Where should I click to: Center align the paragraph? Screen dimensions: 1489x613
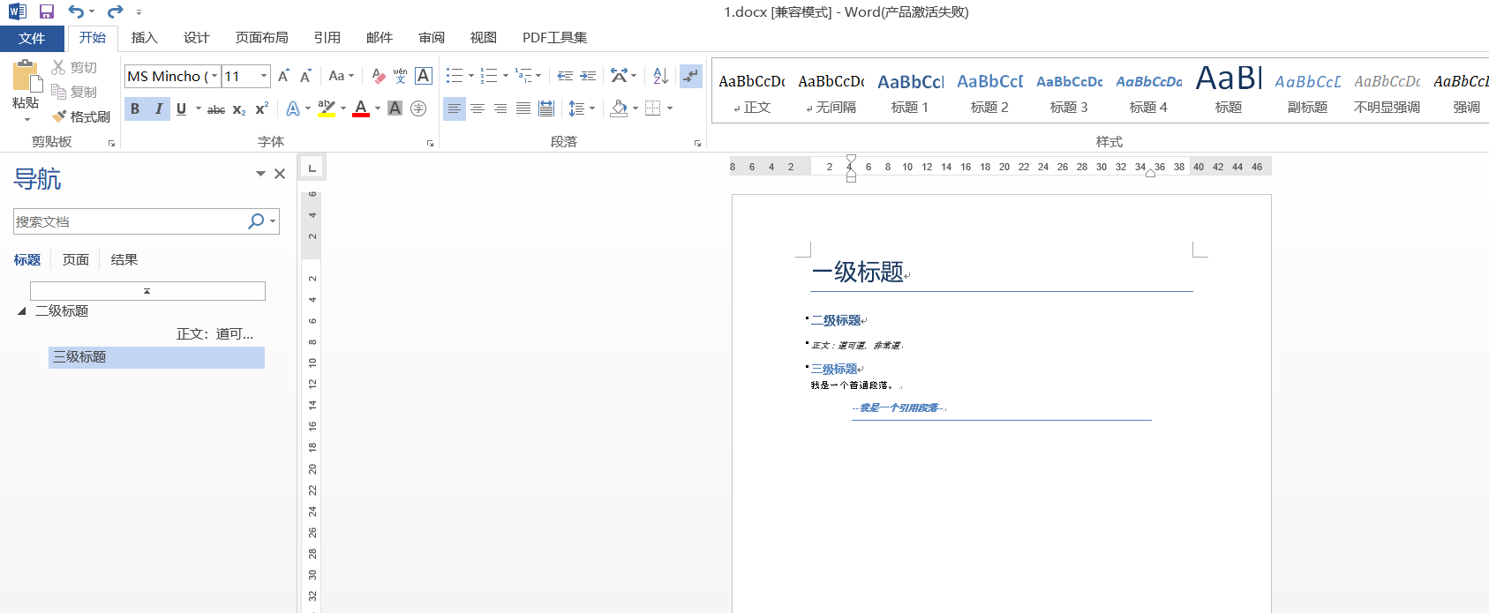coord(478,108)
